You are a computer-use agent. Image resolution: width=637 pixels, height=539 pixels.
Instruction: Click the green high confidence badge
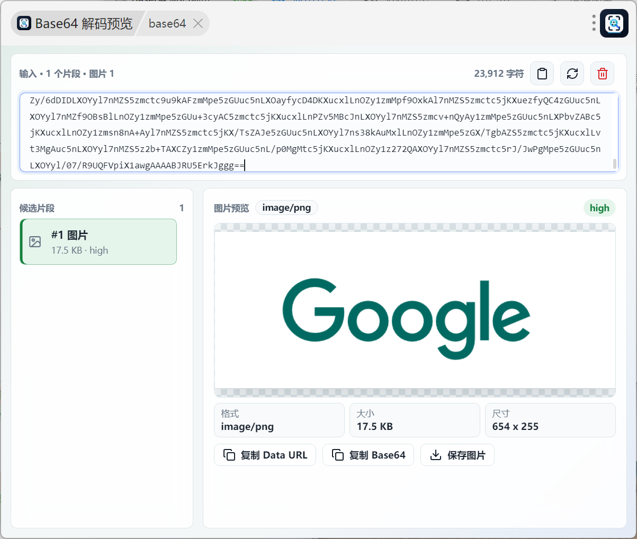[x=599, y=208]
